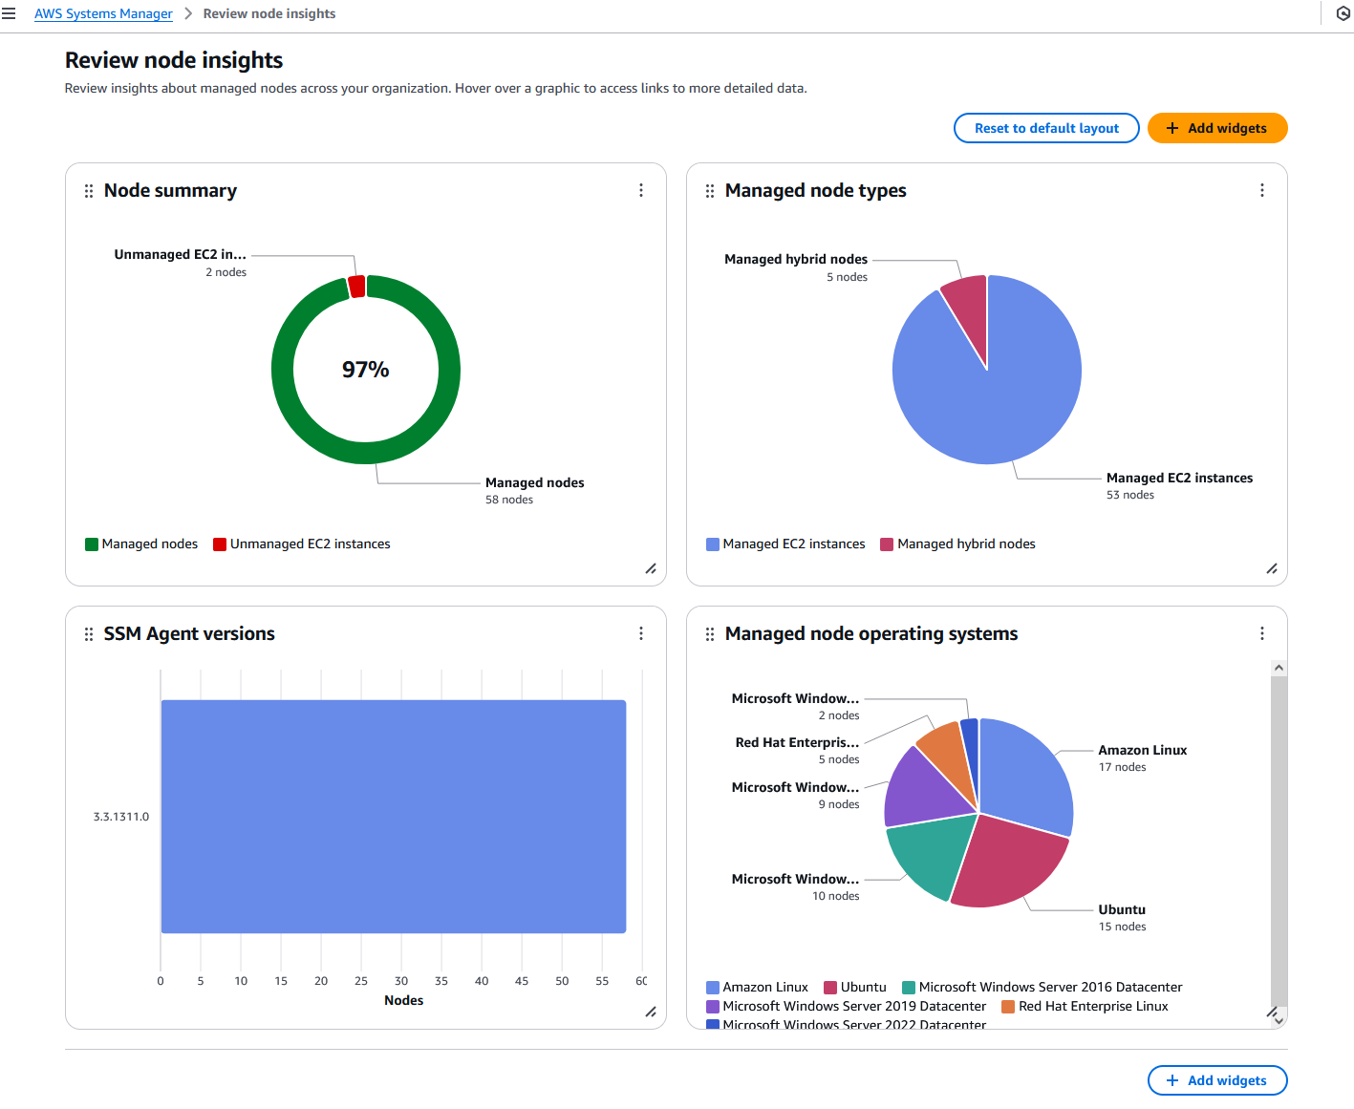Go to AWS Systems Manager breadcrumb link
This screenshot has height=1109, width=1354.
coord(103,13)
